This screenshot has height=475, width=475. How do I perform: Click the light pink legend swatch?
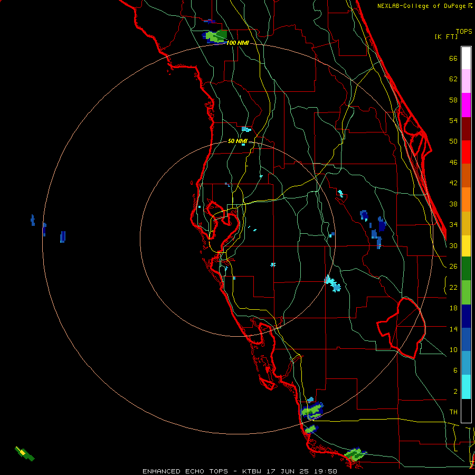[x=466, y=81]
